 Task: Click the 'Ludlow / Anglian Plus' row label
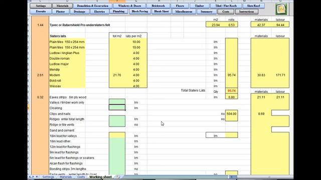coord(64,53)
